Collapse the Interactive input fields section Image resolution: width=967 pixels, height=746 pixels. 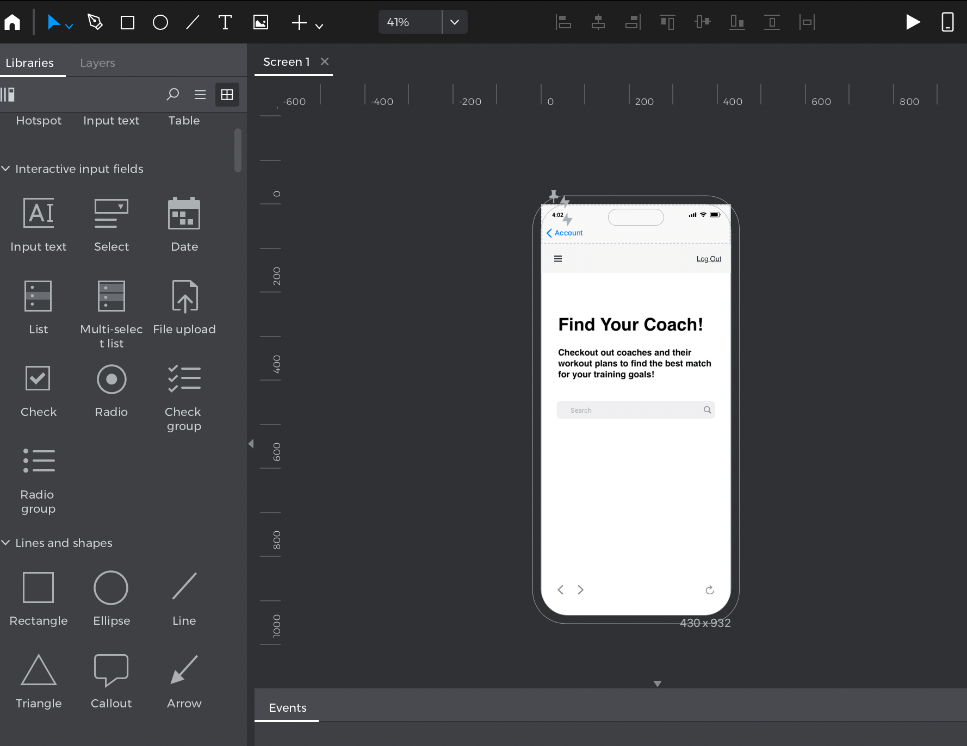pos(6,169)
